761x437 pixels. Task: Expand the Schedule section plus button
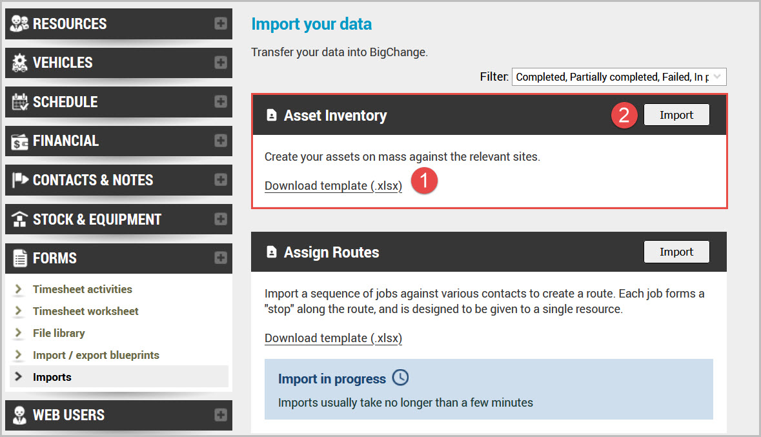point(221,102)
